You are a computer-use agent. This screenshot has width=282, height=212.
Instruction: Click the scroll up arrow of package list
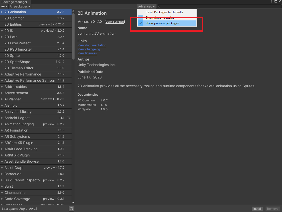click(73, 11)
